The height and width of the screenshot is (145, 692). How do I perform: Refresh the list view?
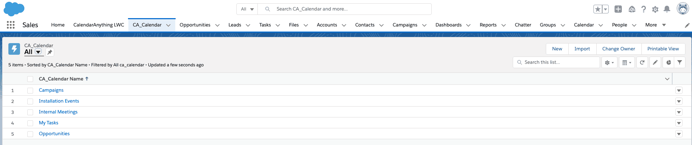(642, 63)
